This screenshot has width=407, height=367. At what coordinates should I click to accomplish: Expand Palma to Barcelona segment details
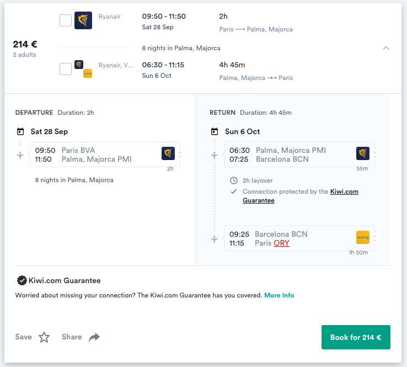tap(375, 155)
